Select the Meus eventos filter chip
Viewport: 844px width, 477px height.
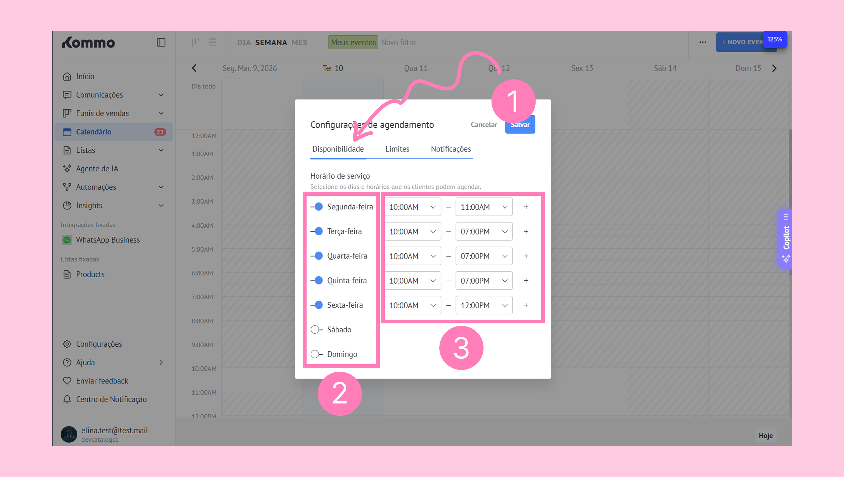click(353, 42)
